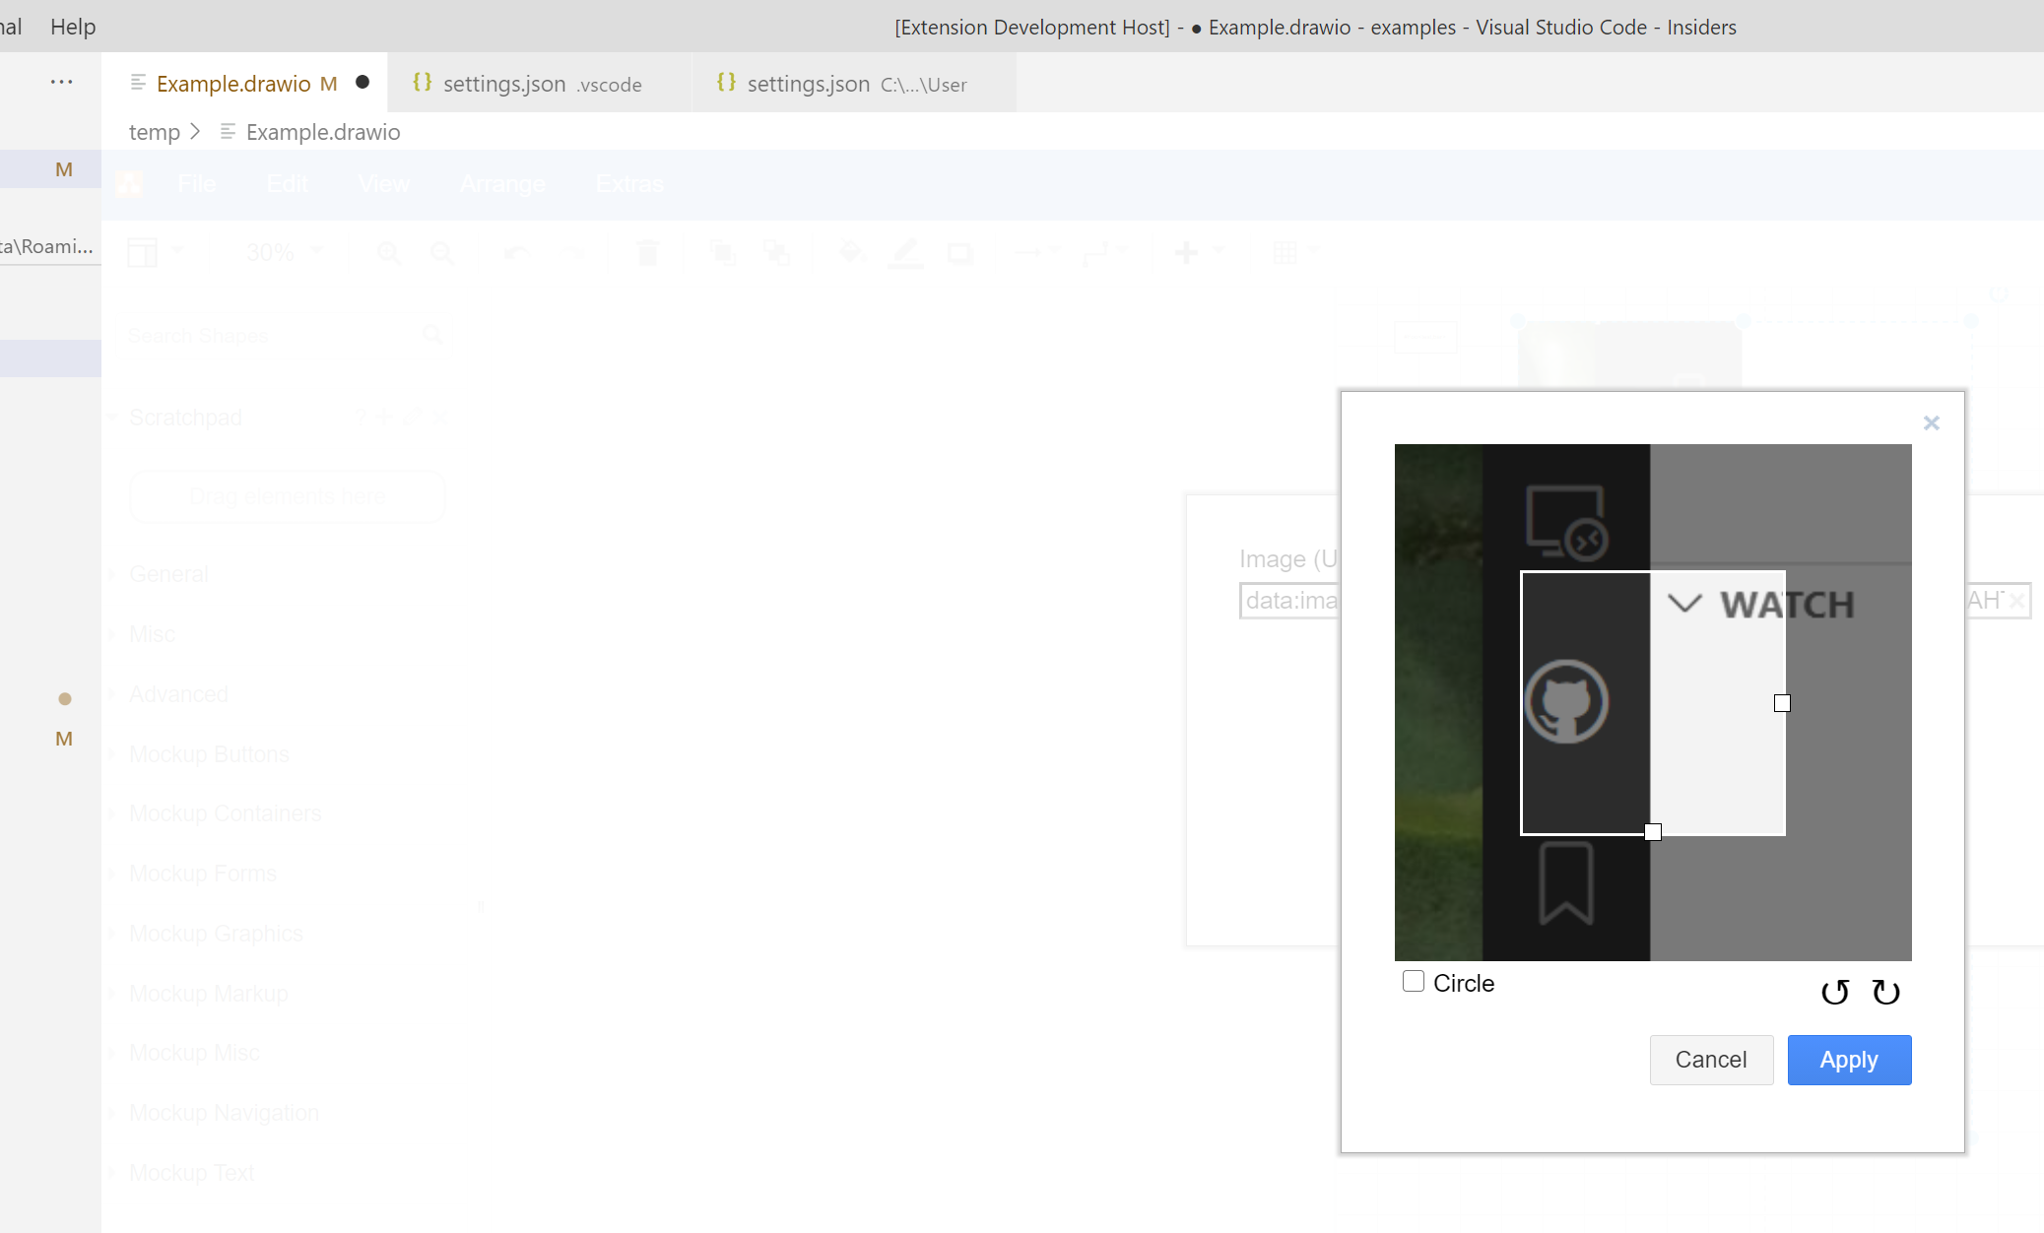
Task: Rotate the crop image clockwise
Action: [x=1885, y=992]
